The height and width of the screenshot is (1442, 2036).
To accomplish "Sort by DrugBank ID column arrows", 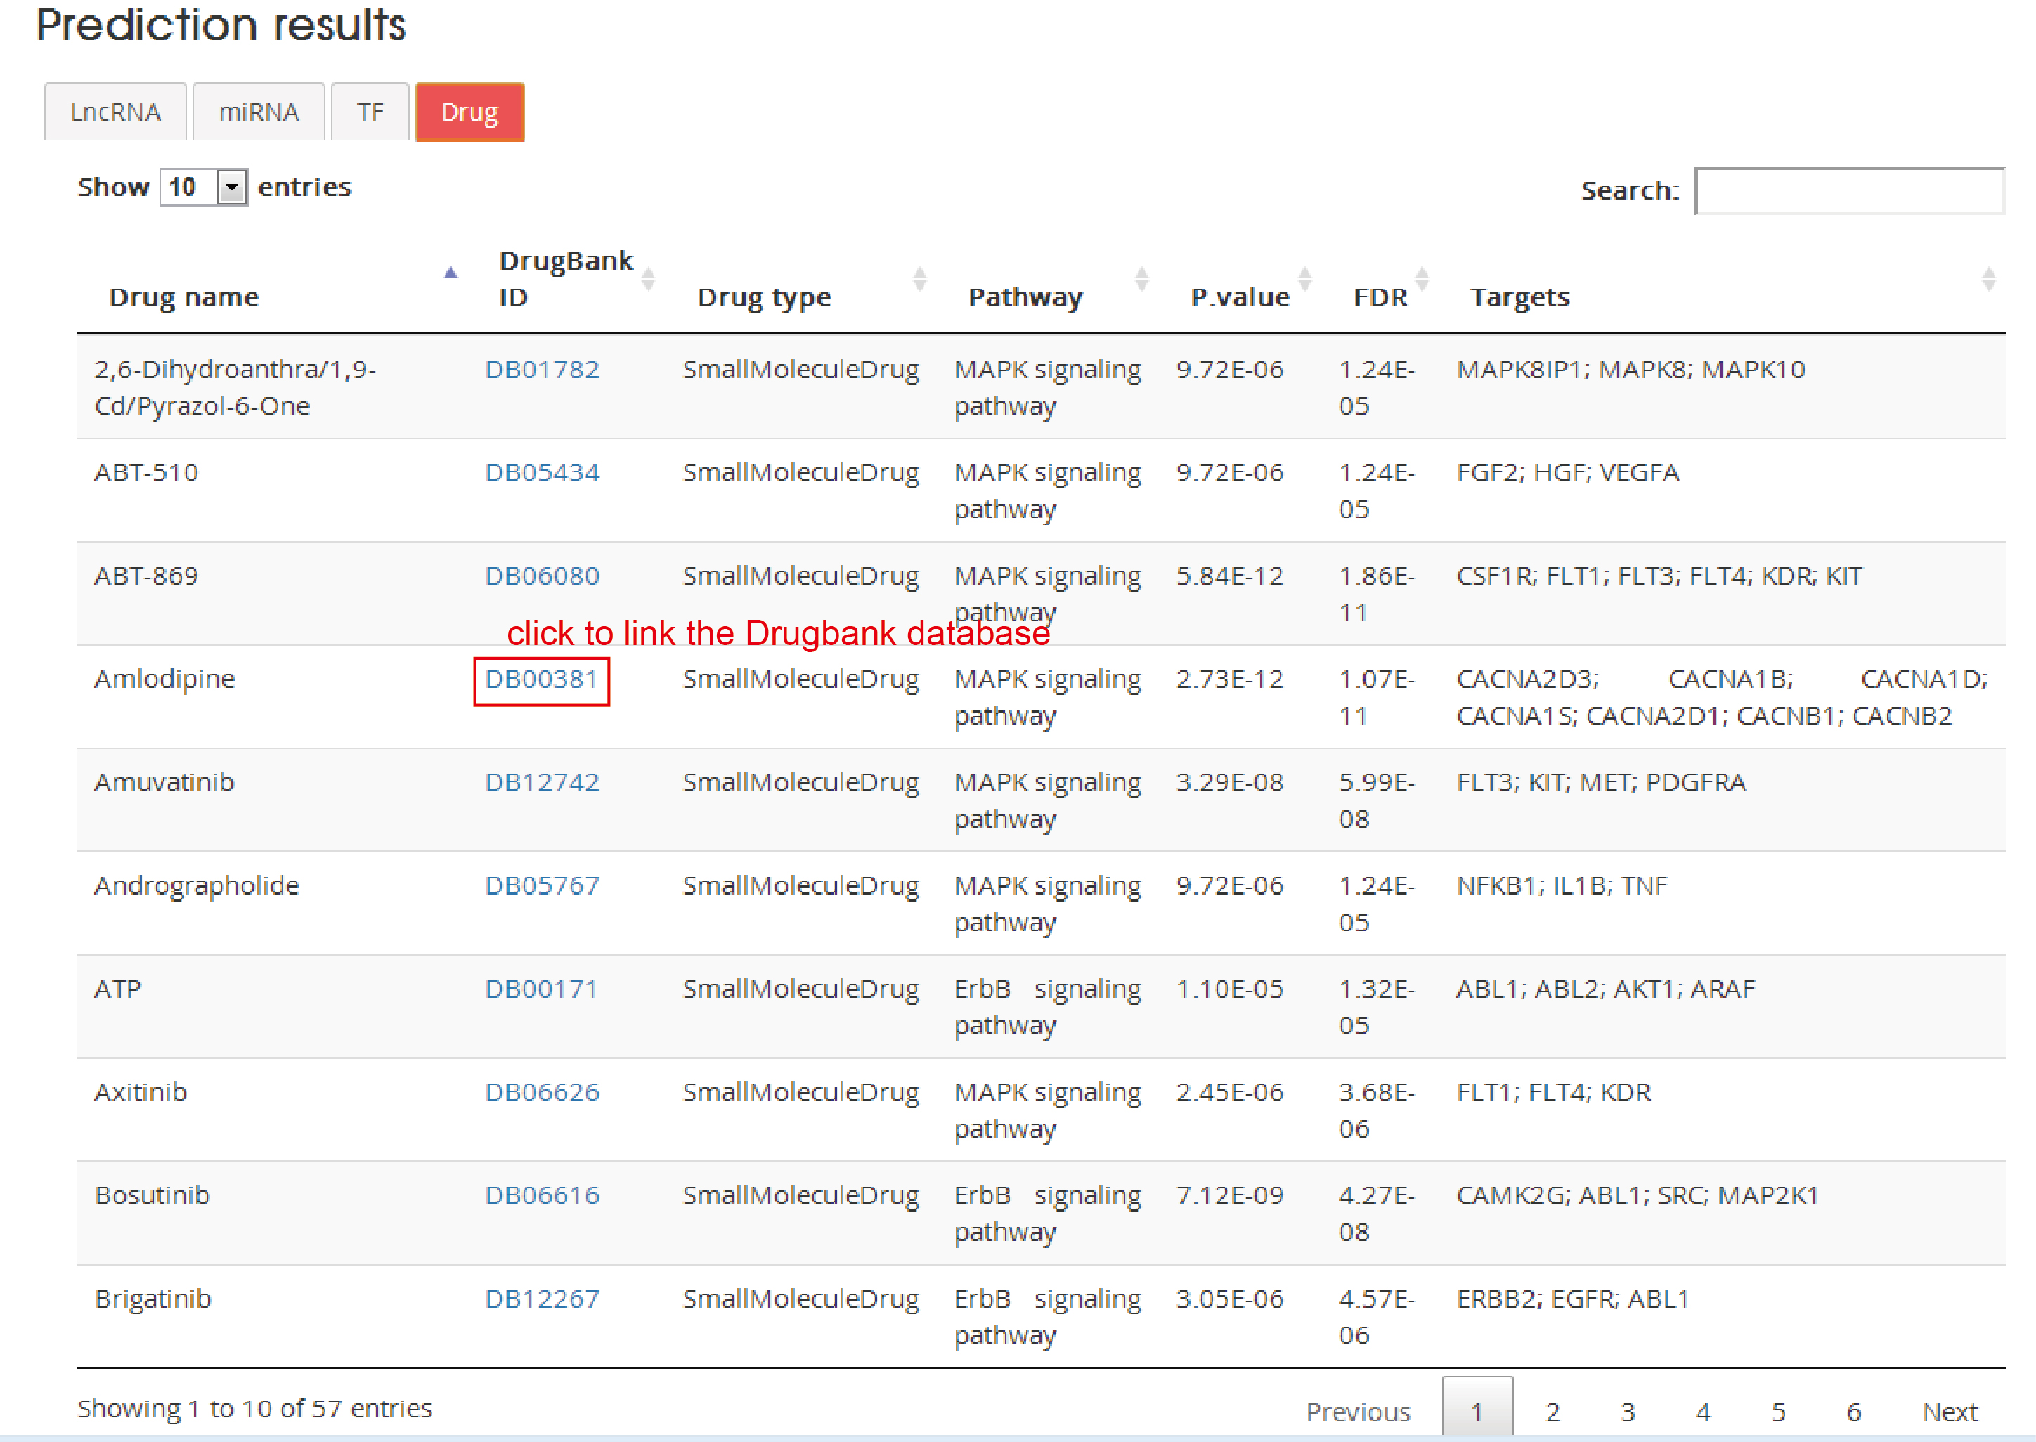I will click(x=648, y=279).
